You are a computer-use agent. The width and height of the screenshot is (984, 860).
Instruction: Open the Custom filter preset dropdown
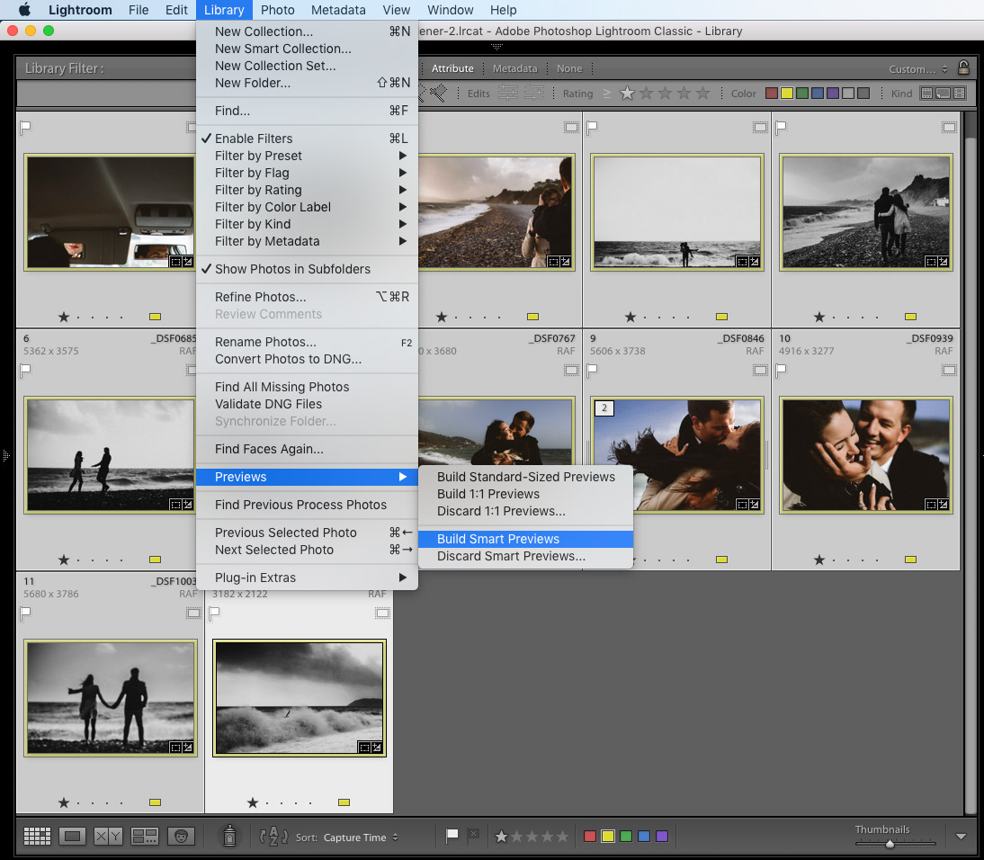[917, 69]
